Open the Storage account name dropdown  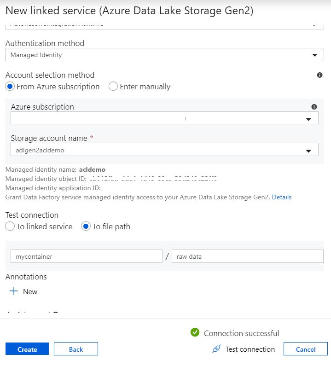pyautogui.click(x=164, y=149)
